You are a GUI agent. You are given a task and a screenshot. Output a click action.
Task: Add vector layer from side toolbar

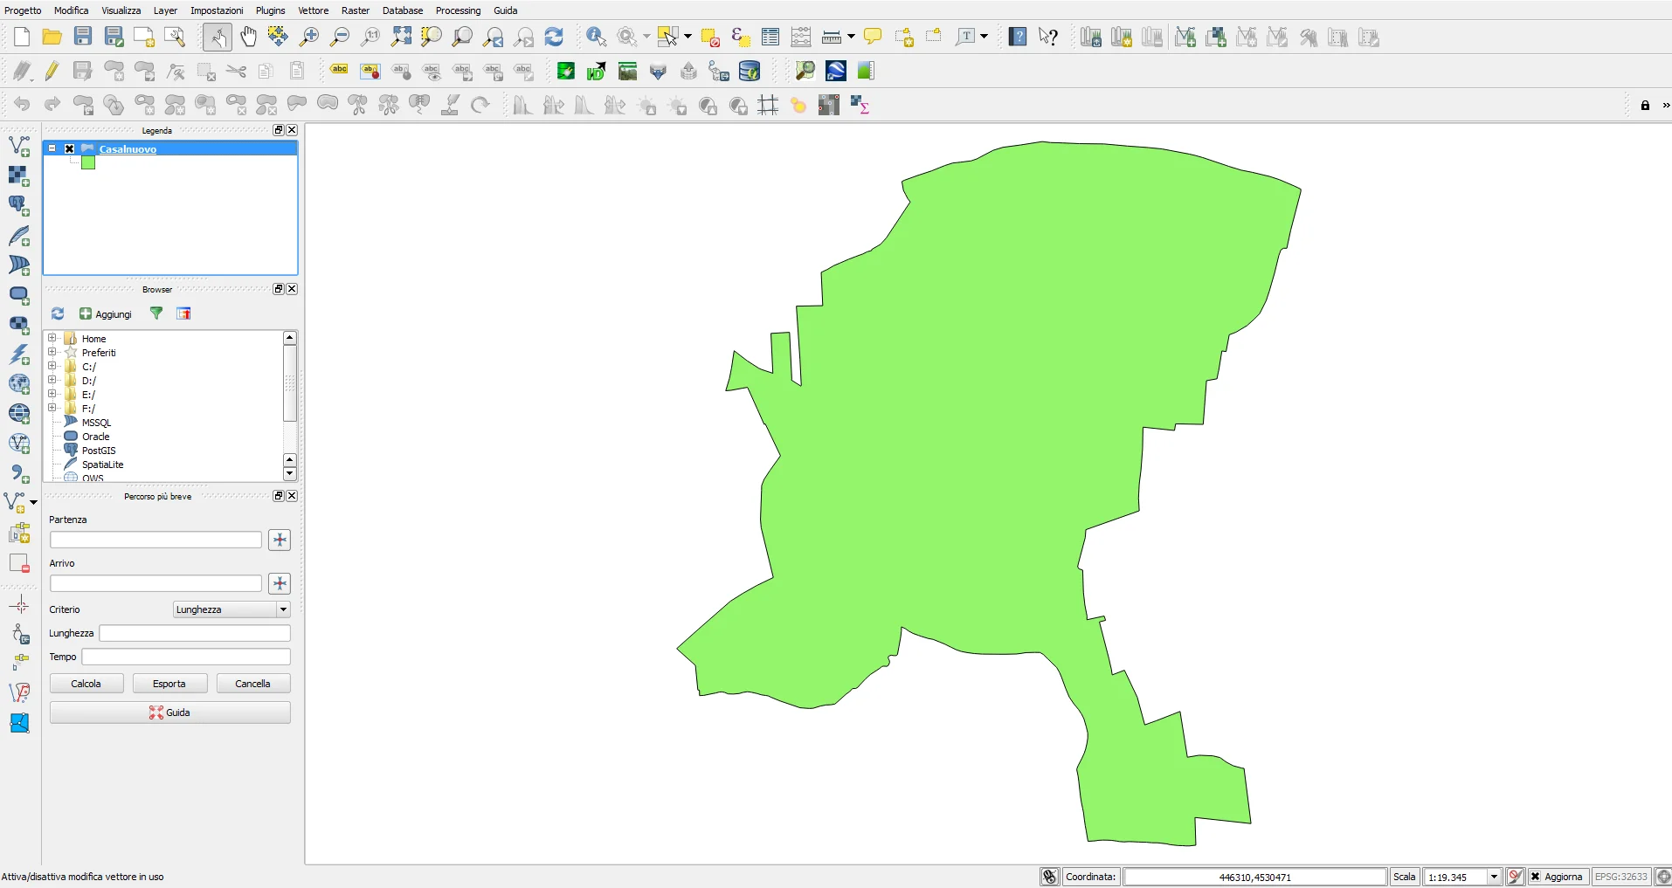click(x=19, y=146)
